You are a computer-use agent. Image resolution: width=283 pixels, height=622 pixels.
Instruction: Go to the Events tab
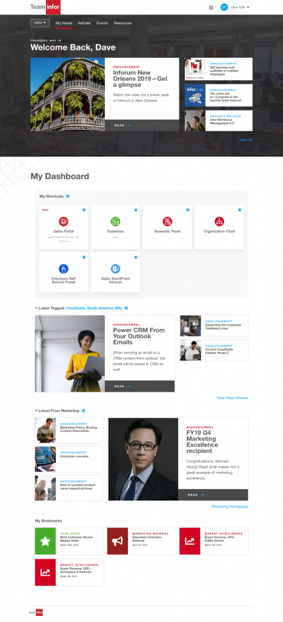click(102, 23)
